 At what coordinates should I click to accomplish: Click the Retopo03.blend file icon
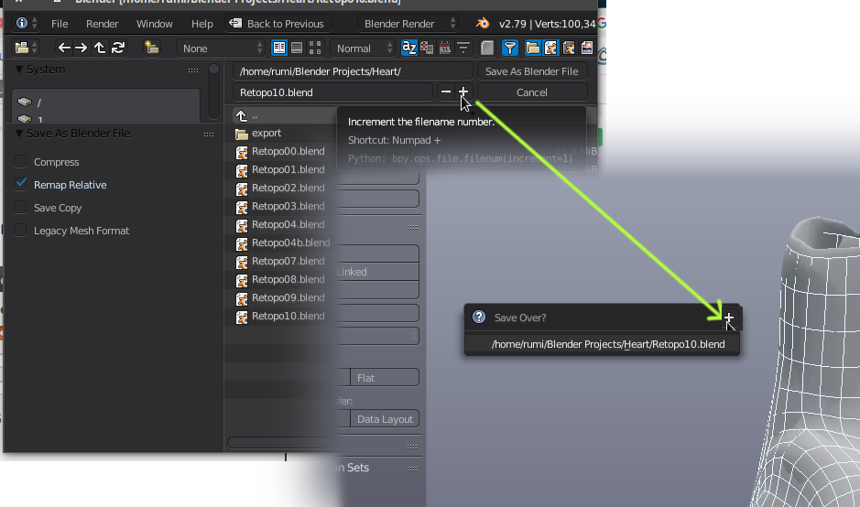coord(241,207)
